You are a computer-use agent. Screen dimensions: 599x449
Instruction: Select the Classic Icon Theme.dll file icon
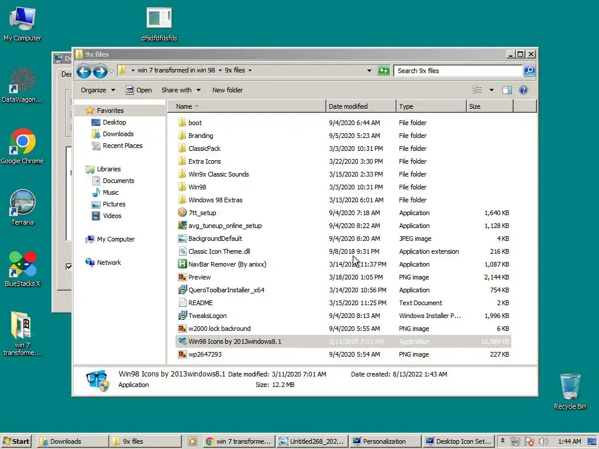click(x=183, y=251)
